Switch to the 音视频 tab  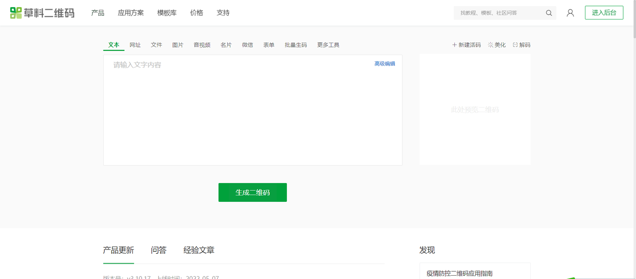[202, 45]
